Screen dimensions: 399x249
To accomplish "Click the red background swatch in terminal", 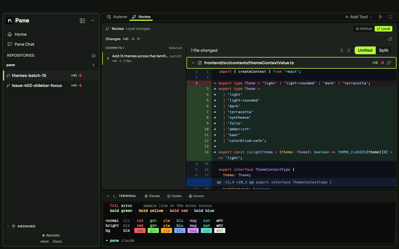I will [140, 231].
